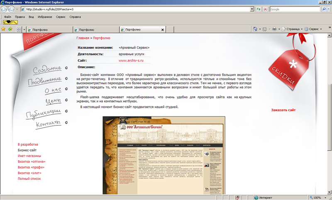The width and height of the screenshot is (332, 200).
Task: Open the Страница toolbar menu
Action: [x=292, y=29]
